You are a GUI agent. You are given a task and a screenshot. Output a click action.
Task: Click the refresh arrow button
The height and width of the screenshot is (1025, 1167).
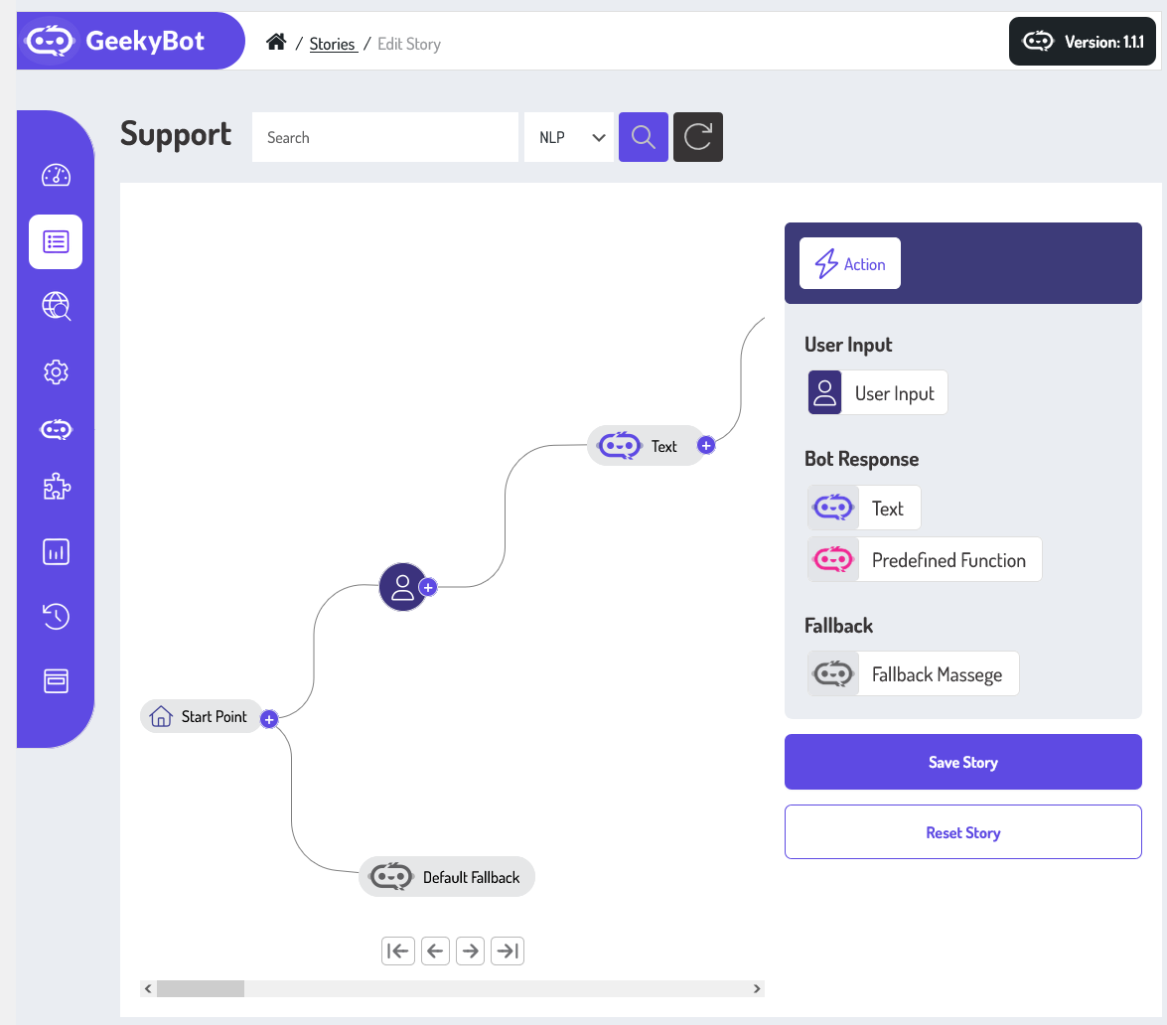(x=698, y=137)
